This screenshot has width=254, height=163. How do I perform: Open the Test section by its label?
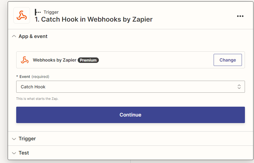point(24,153)
